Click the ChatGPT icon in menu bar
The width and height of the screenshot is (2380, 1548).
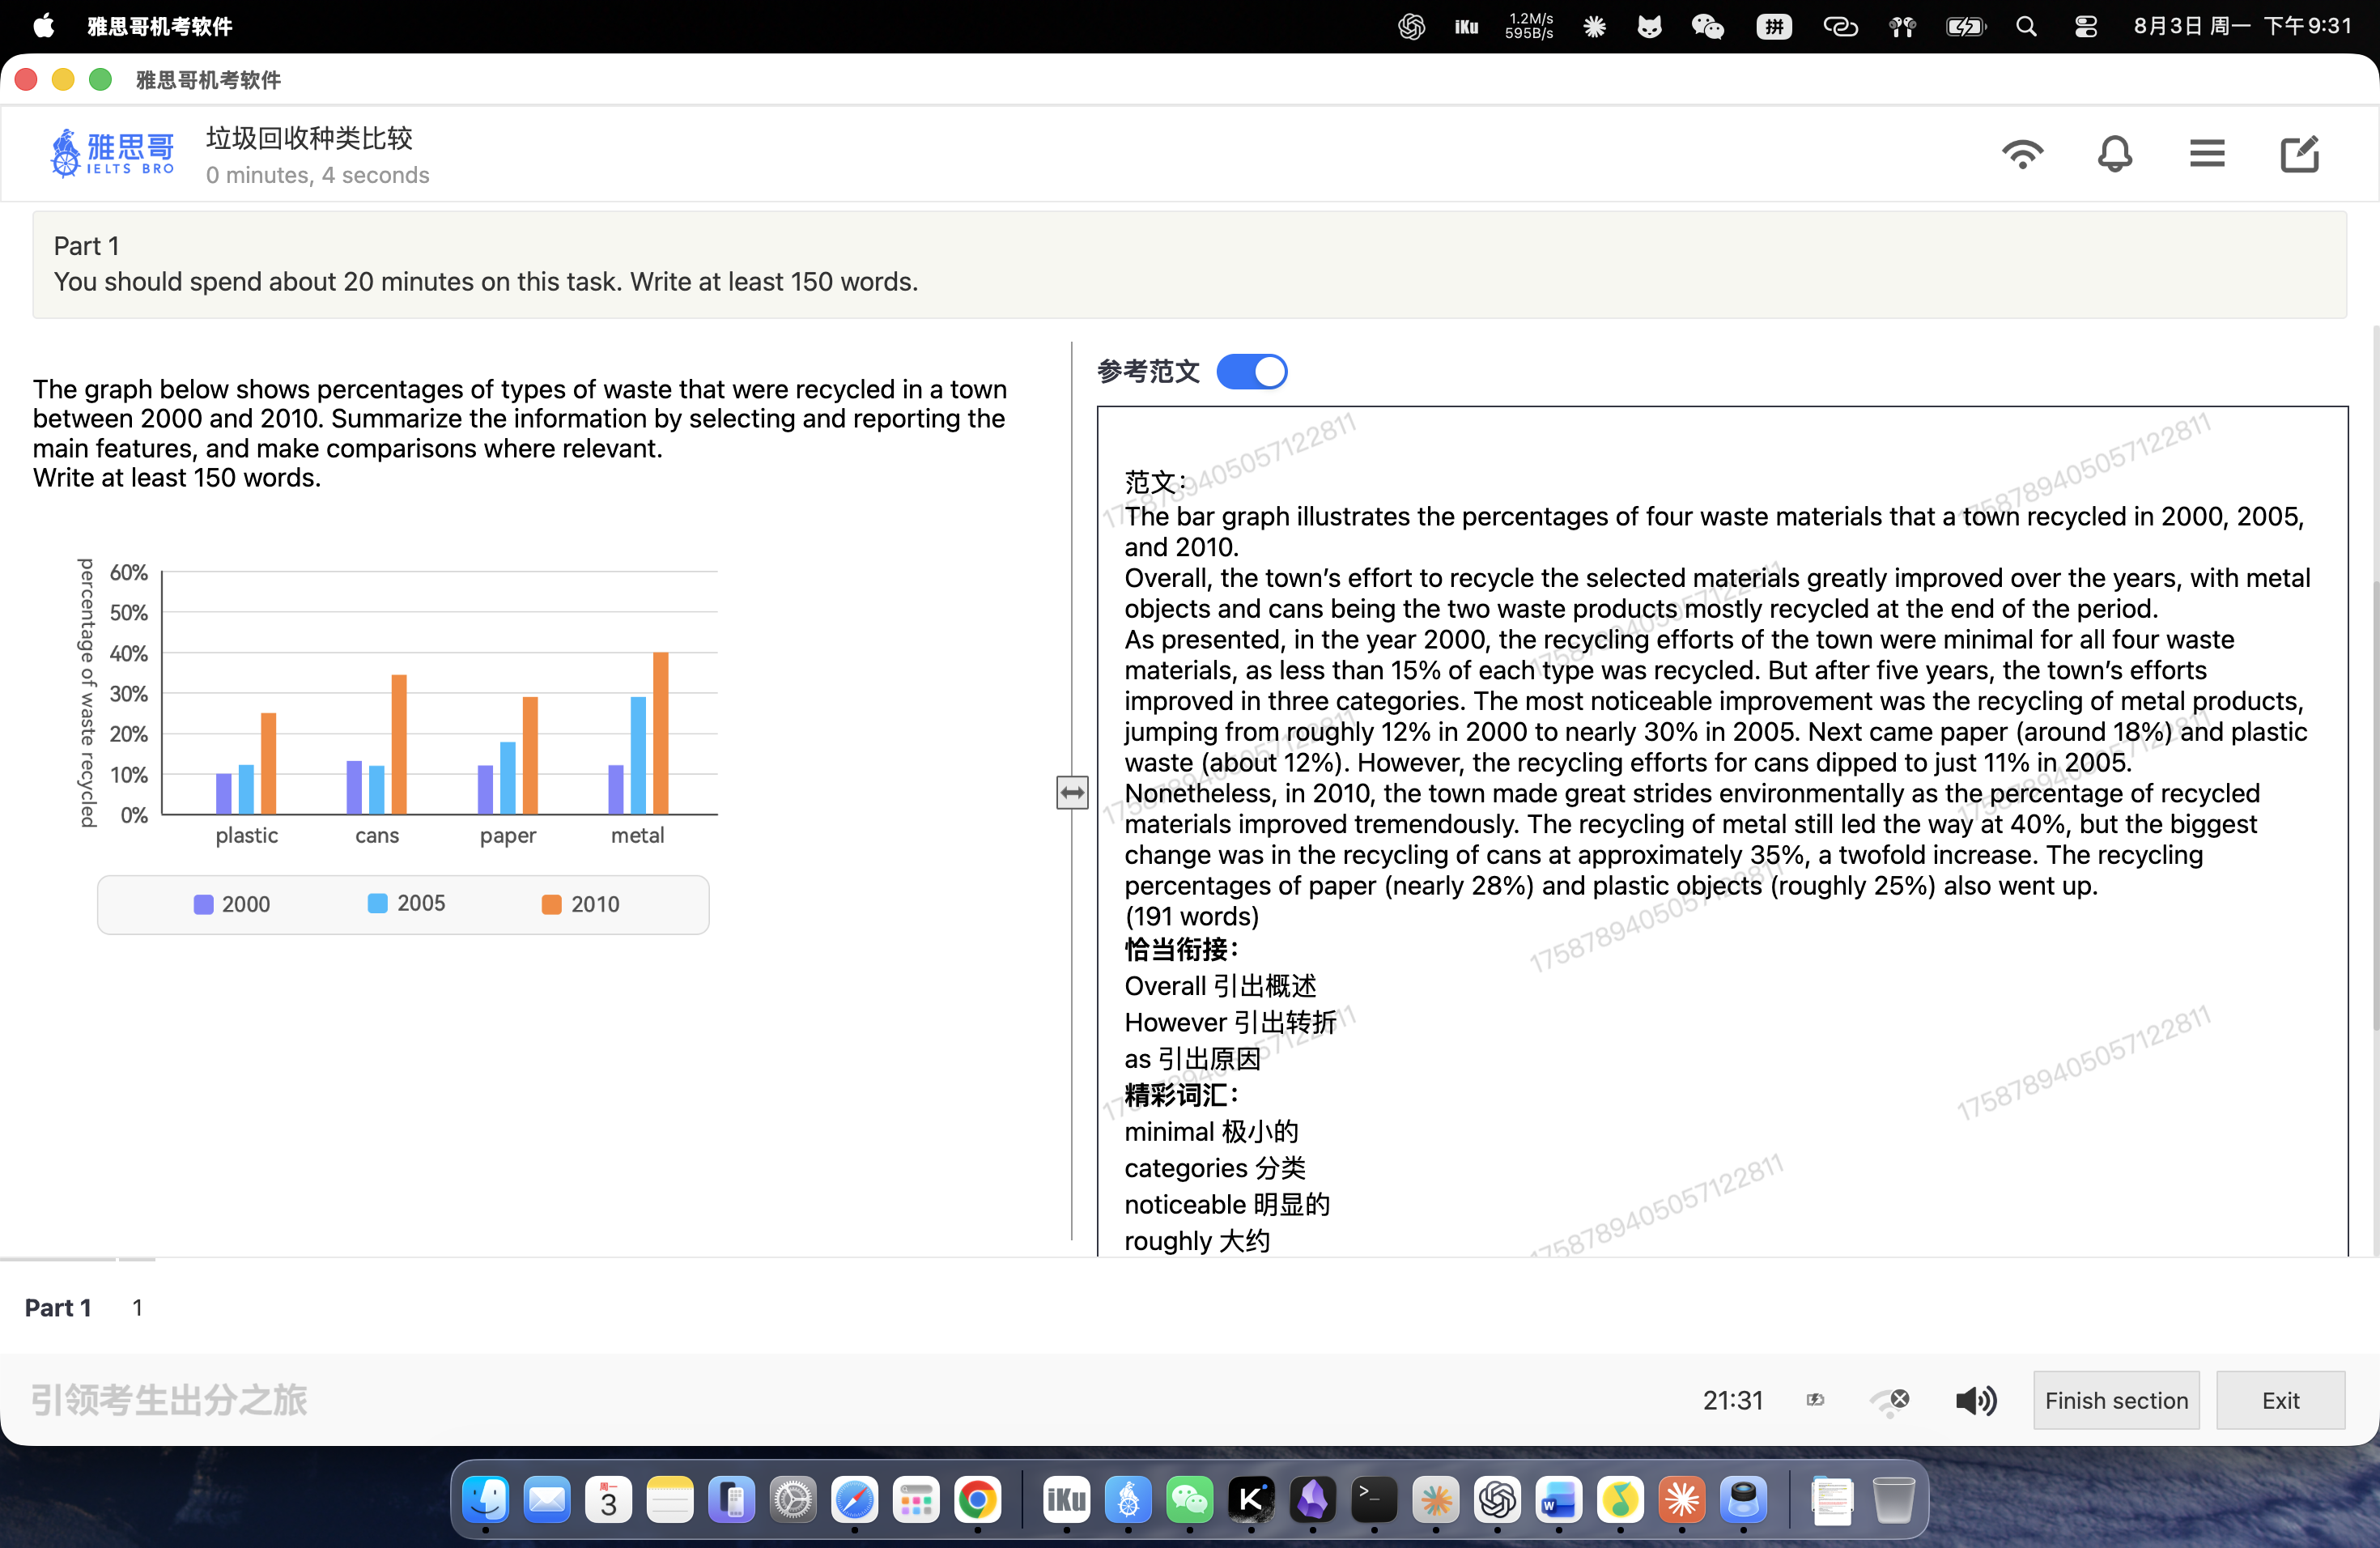(1411, 26)
